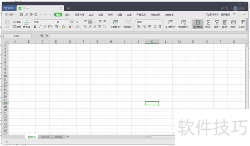Switch to the Data (数据) tab
The height and width of the screenshot is (146, 250).
(100, 15)
